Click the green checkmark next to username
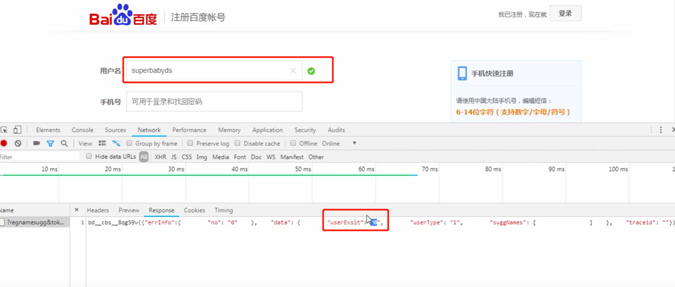This screenshot has width=675, height=287. (x=311, y=71)
